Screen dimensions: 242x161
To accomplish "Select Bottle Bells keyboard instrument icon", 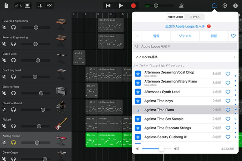I will (62, 58).
